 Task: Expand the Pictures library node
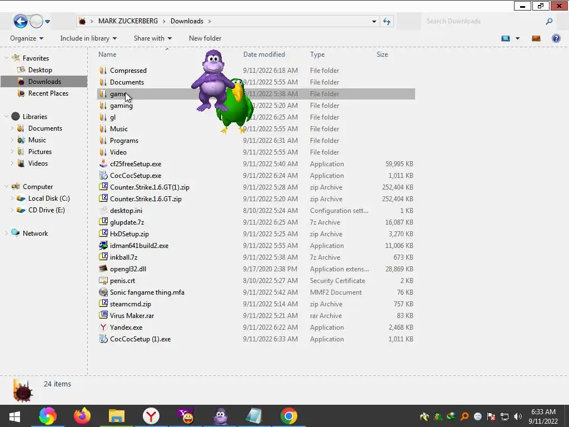12,152
